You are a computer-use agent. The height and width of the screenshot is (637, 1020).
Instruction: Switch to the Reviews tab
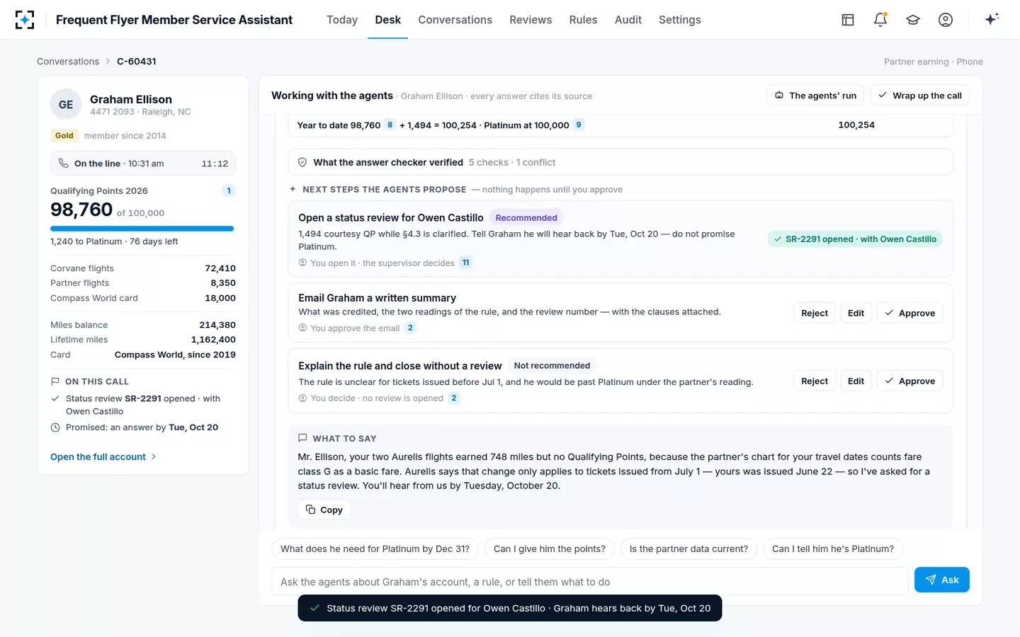point(531,20)
